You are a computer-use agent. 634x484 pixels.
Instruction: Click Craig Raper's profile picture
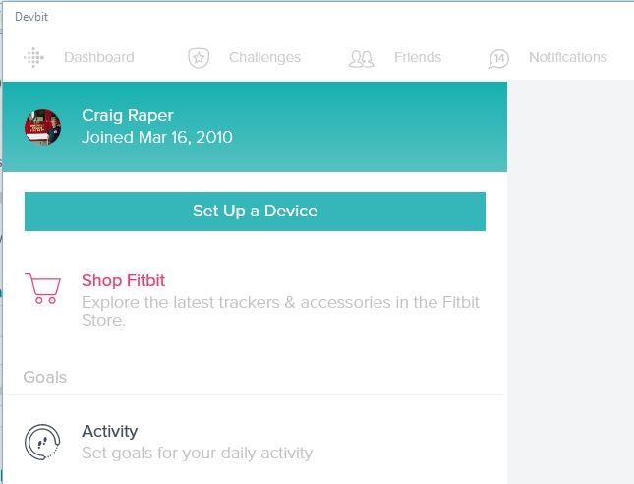pos(43,127)
